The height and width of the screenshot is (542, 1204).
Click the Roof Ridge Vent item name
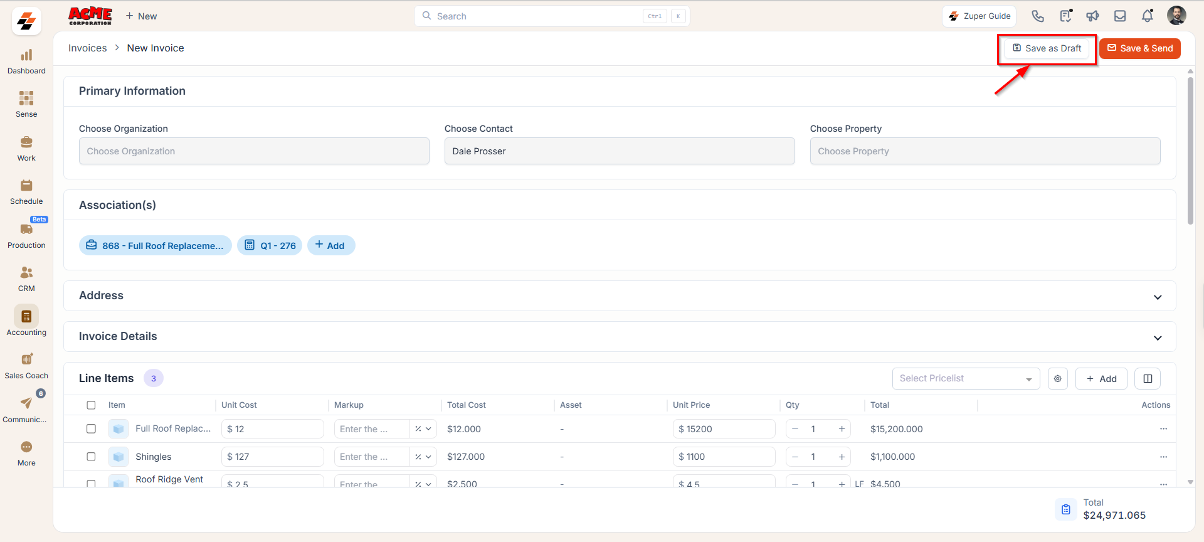tap(169, 479)
